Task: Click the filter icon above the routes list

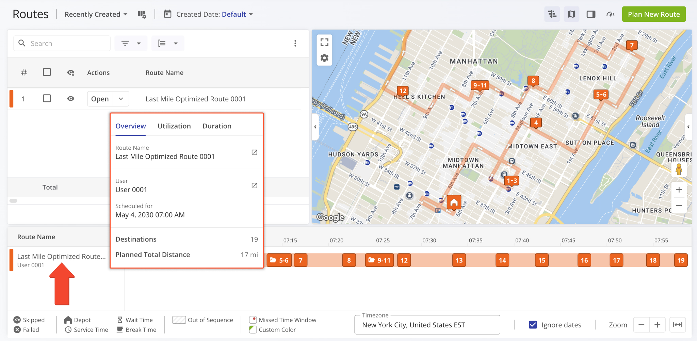Action: pyautogui.click(x=126, y=43)
